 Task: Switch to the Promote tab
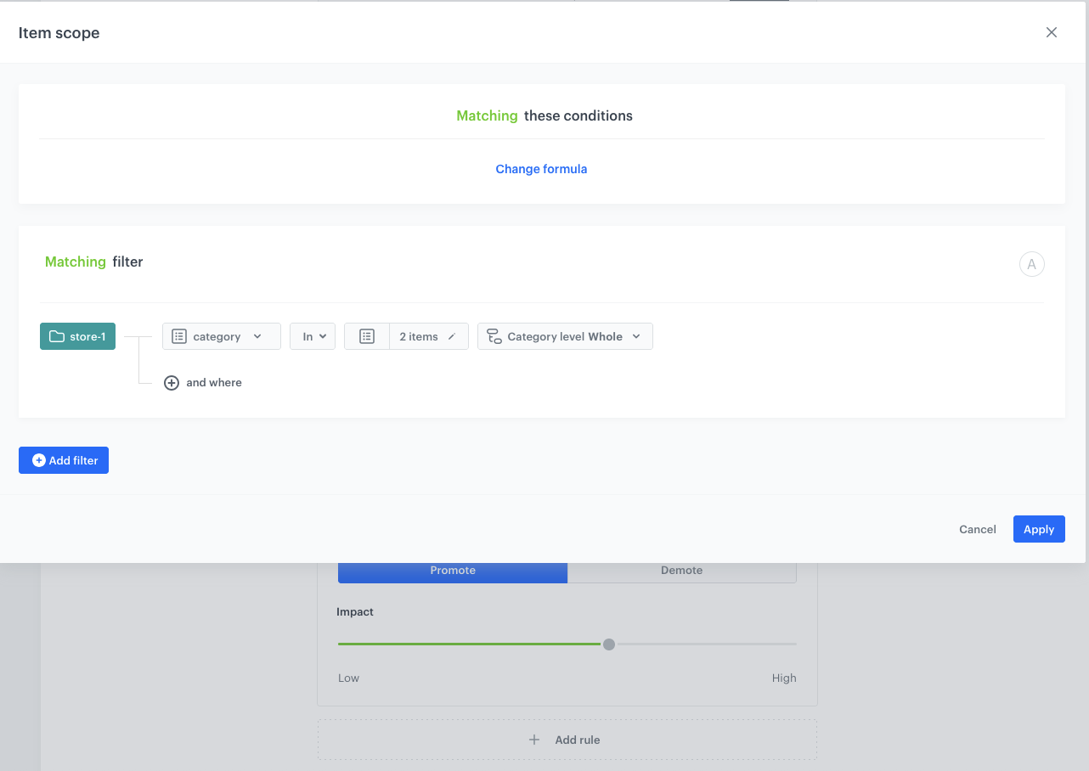point(452,571)
